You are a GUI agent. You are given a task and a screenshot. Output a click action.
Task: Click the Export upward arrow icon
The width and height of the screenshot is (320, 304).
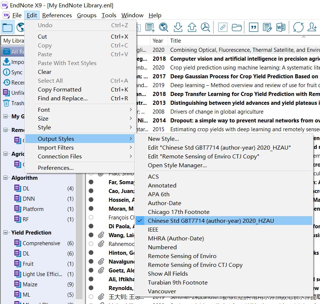click(x=192, y=27)
